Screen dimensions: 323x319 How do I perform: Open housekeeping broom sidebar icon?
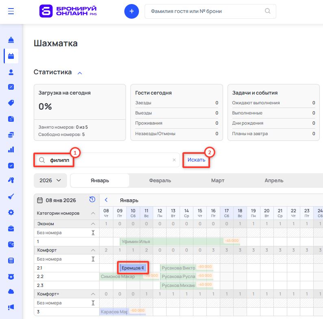(11, 196)
